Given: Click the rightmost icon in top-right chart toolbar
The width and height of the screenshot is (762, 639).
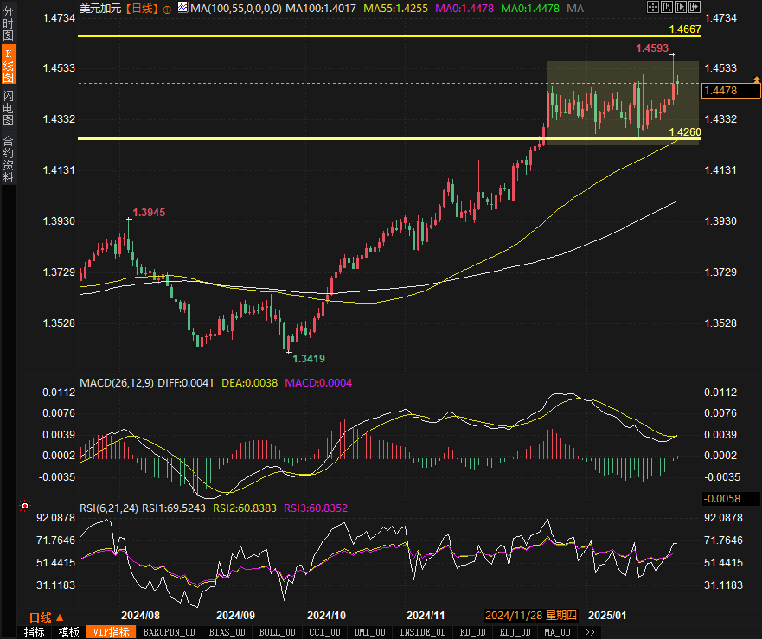Looking at the screenshot, I should click(x=694, y=8).
